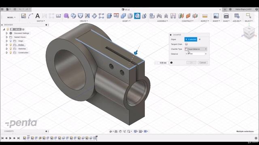Click the highlighted Chamfer tool icon
This screenshot has height=145, width=259.
pos(137,16)
